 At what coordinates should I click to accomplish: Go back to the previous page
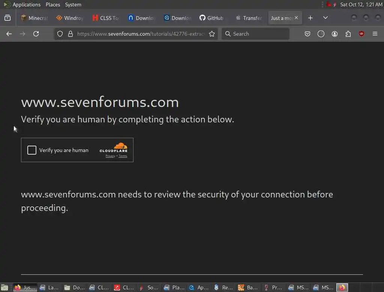9,34
